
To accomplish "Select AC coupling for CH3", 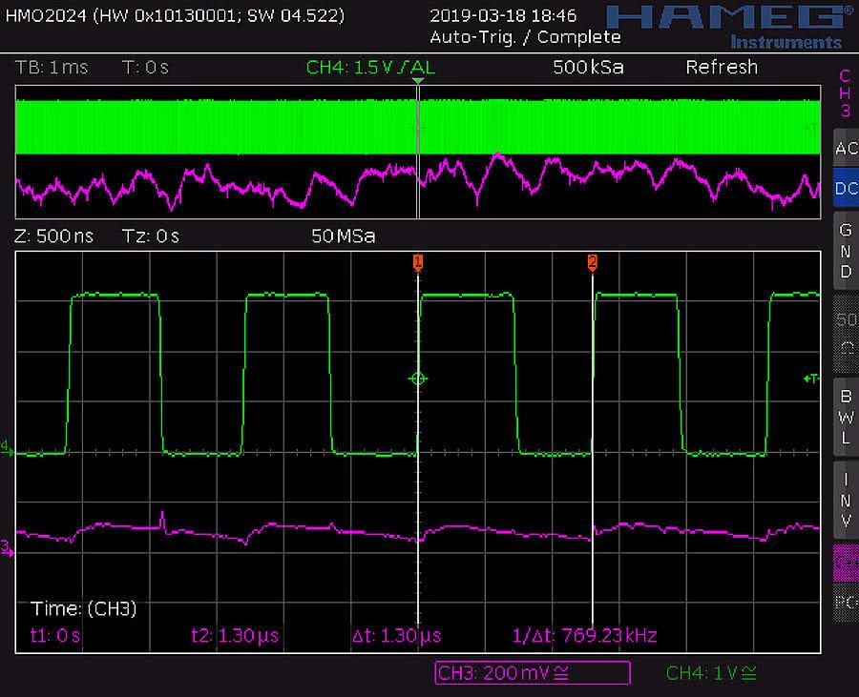I will 845,149.
